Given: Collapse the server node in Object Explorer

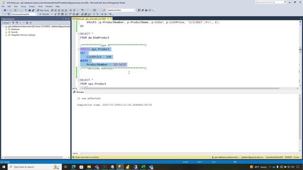Looking at the screenshot, I should point(3,26).
